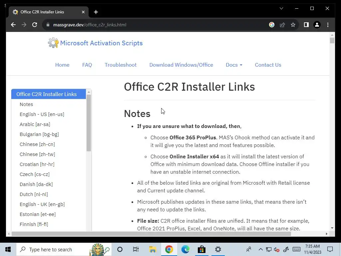Viewport: 341px width, 256px height.
Task: Click the forward navigation arrow
Action: coord(24,25)
